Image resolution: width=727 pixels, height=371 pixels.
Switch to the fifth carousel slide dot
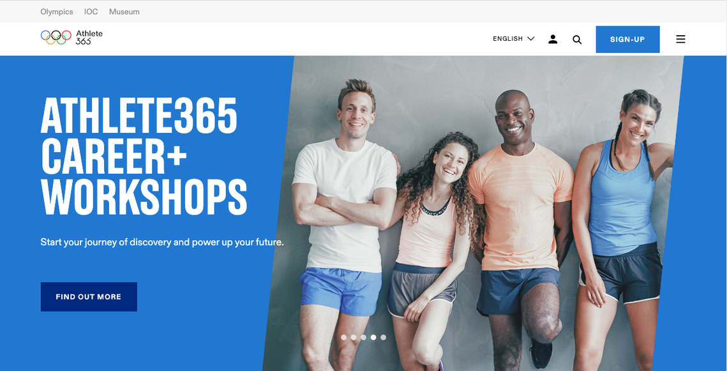click(x=383, y=338)
